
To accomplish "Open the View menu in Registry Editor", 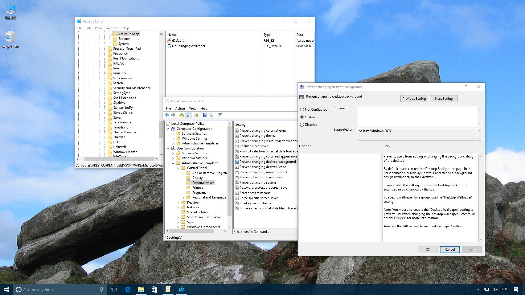I will point(98,28).
